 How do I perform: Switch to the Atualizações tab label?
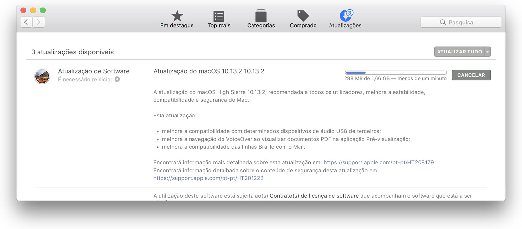(345, 25)
